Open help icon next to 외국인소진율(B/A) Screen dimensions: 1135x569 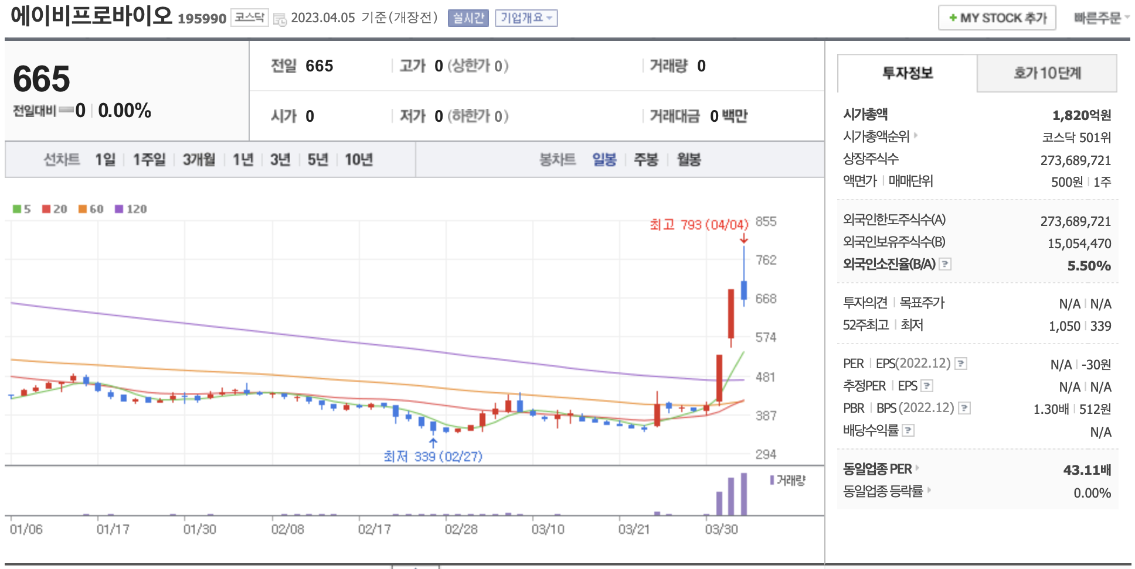pyautogui.click(x=944, y=264)
